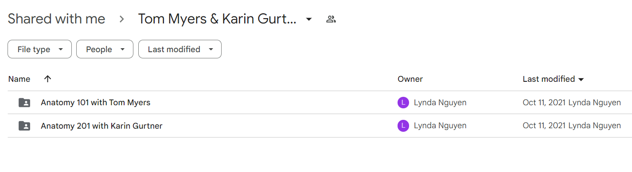
Task: Open the File type filter dropdown
Action: coord(39,49)
